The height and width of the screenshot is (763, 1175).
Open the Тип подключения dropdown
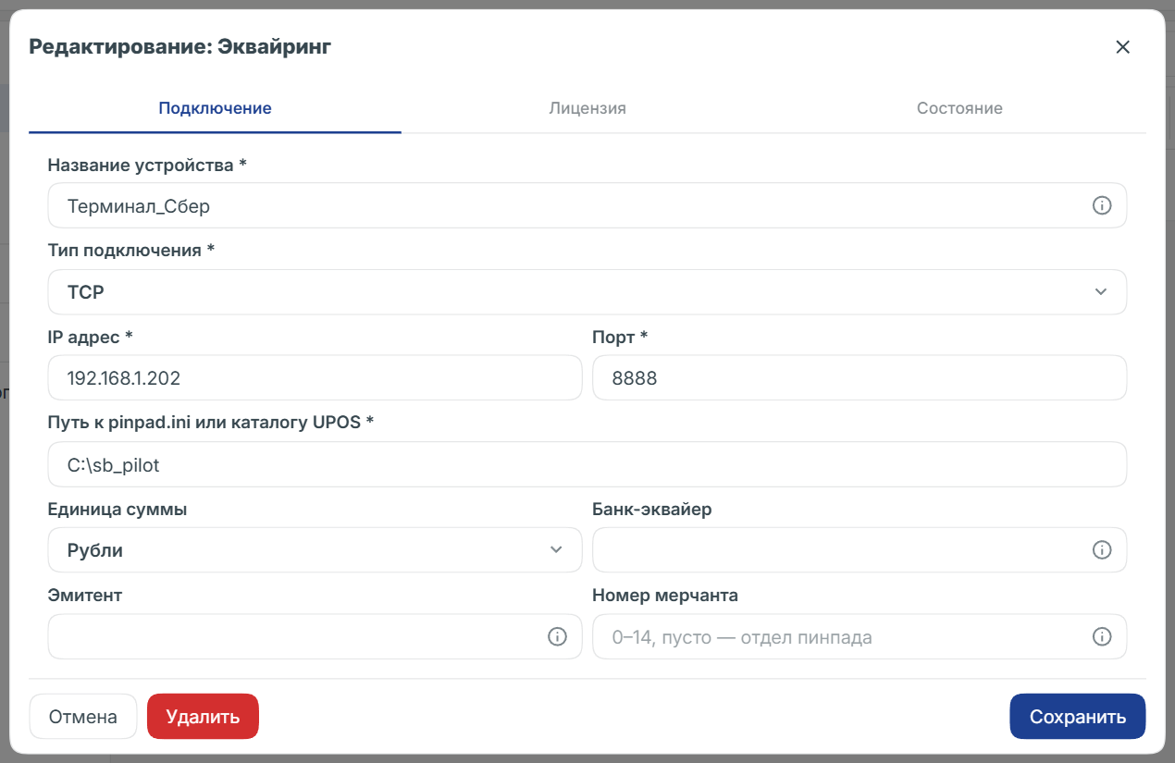click(x=587, y=292)
